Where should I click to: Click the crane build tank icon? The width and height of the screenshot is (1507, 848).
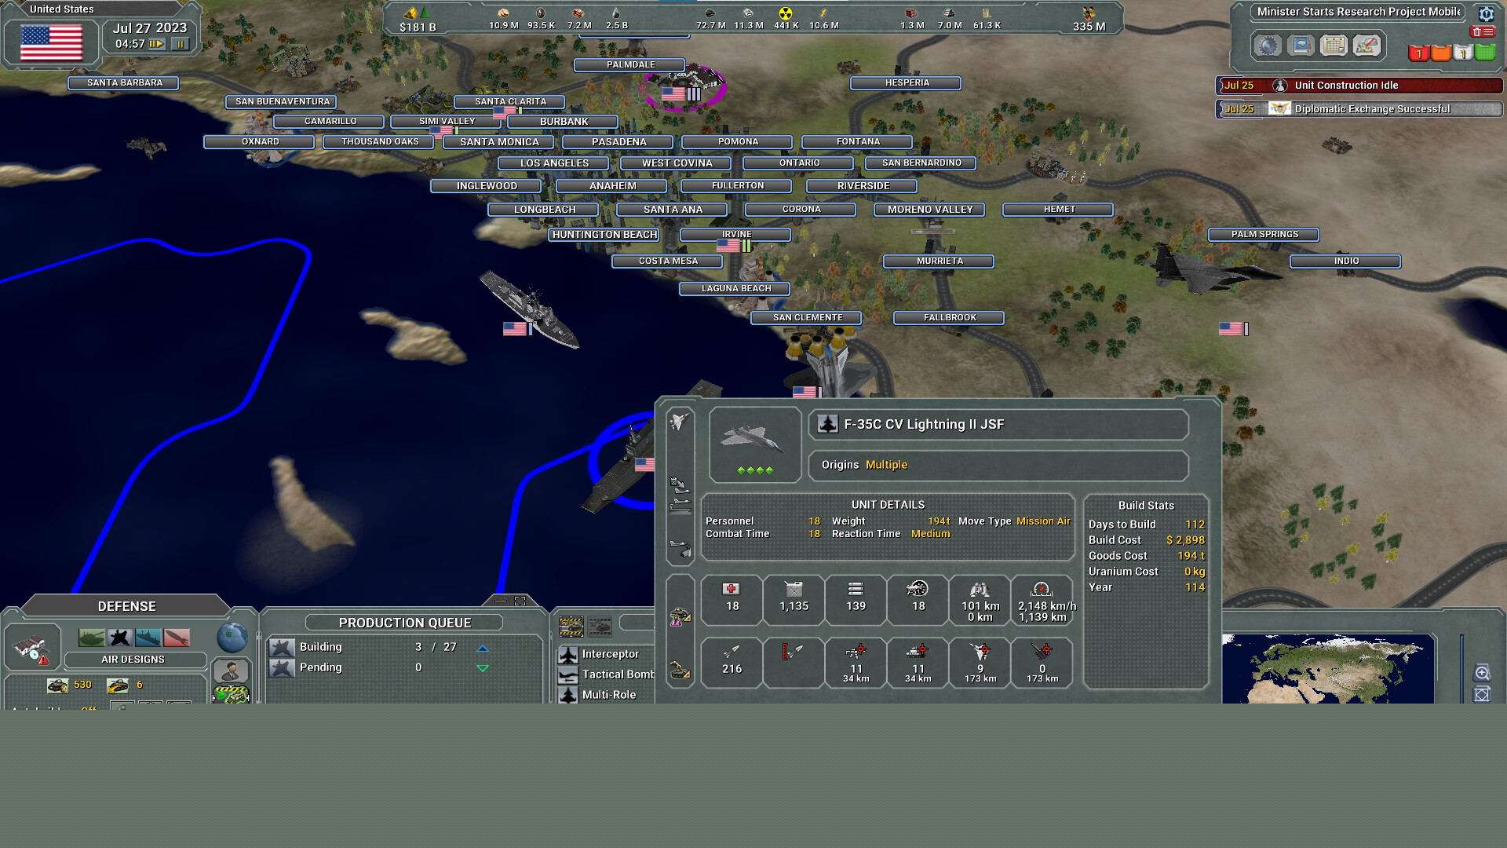click(x=680, y=670)
